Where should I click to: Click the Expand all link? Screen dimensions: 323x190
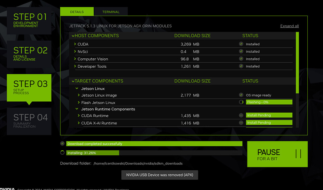289,26
